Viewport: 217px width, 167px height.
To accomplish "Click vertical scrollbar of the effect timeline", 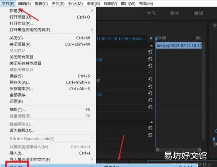I will 203,91.
